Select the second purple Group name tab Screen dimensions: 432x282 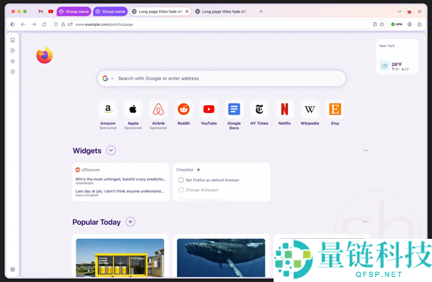pos(110,12)
